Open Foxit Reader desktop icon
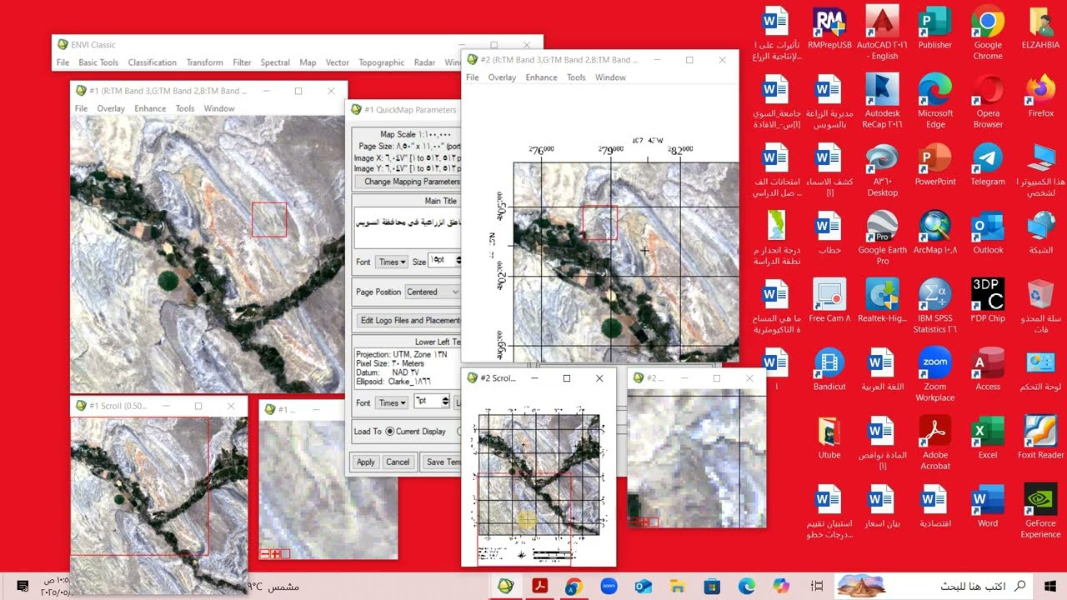The width and height of the screenshot is (1067, 600). tap(1041, 438)
